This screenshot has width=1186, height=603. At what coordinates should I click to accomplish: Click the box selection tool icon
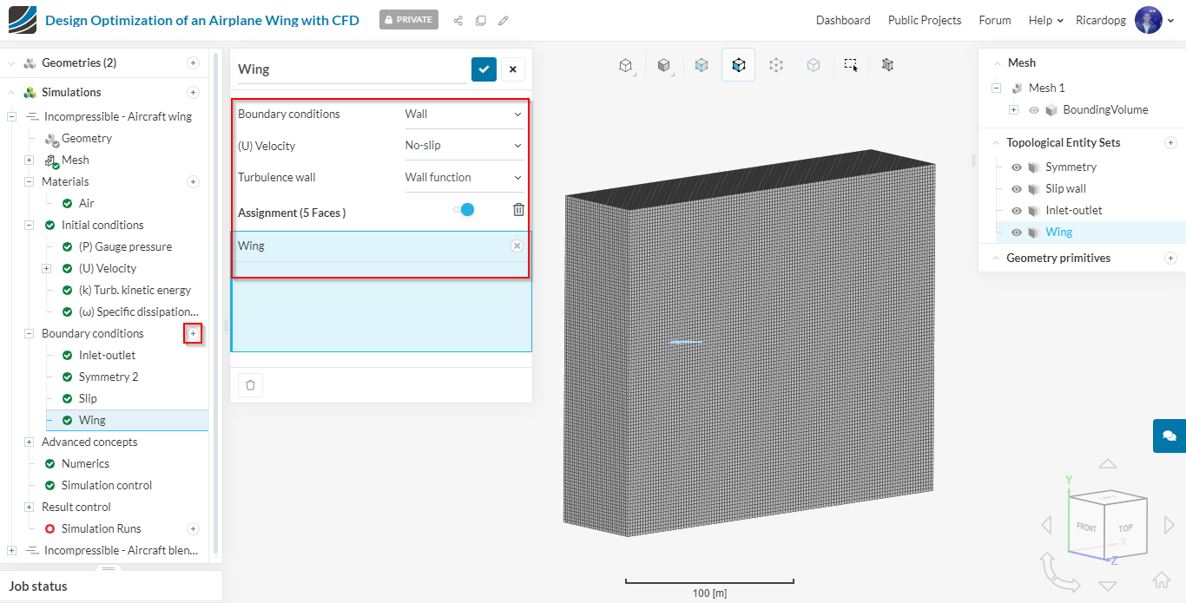(x=851, y=65)
